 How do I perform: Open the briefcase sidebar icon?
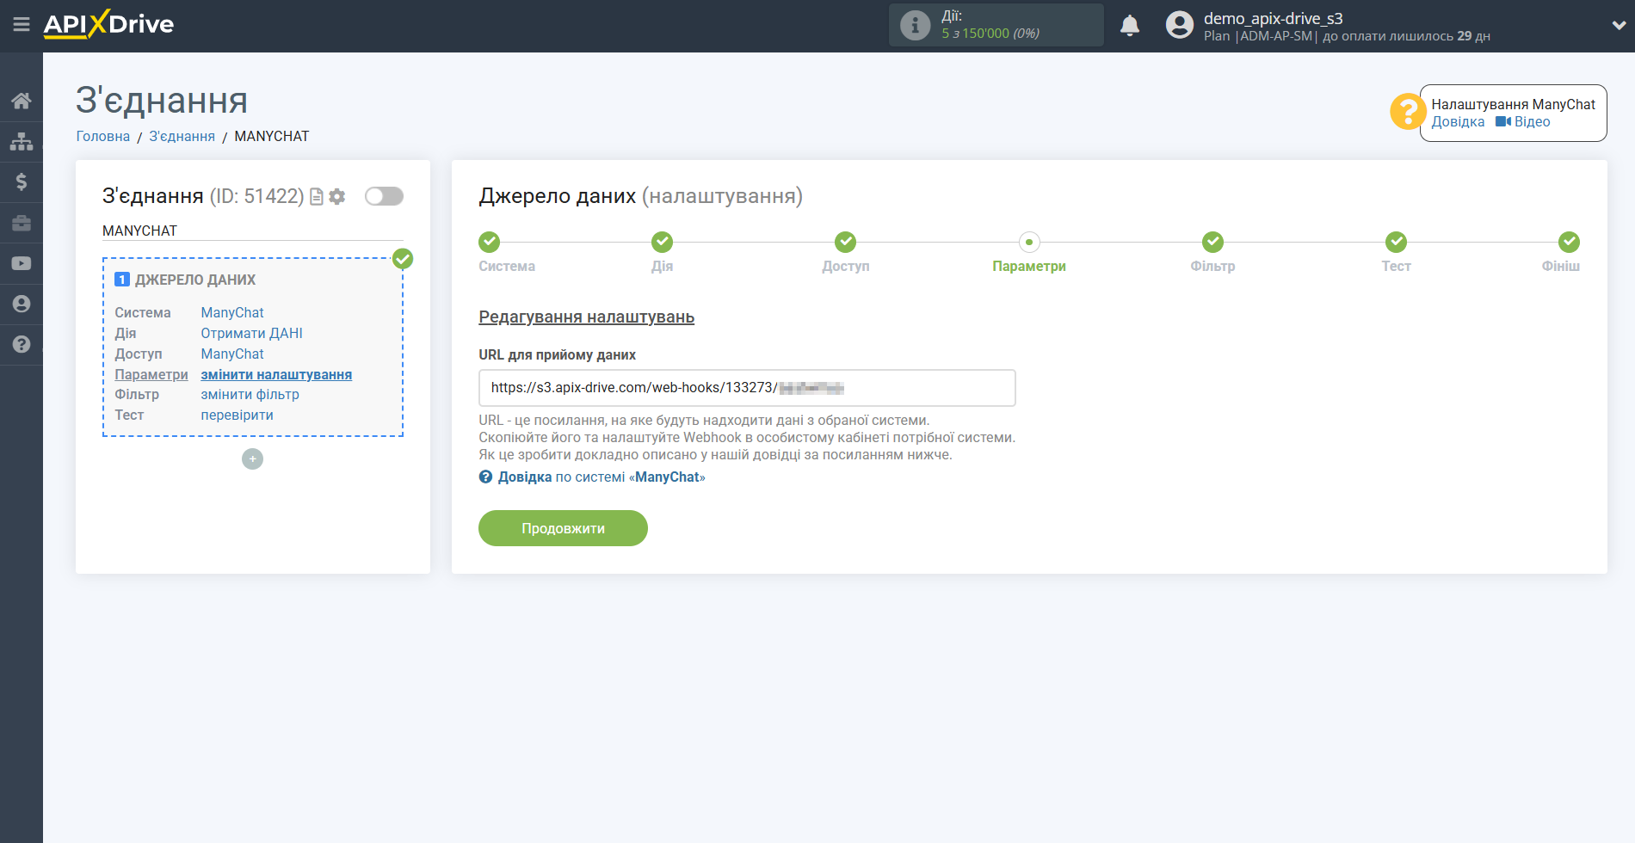[x=22, y=223]
